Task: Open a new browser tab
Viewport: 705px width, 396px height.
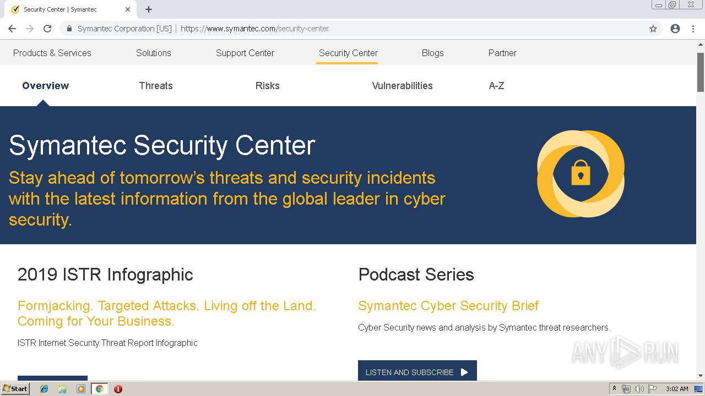Action: pos(149,9)
